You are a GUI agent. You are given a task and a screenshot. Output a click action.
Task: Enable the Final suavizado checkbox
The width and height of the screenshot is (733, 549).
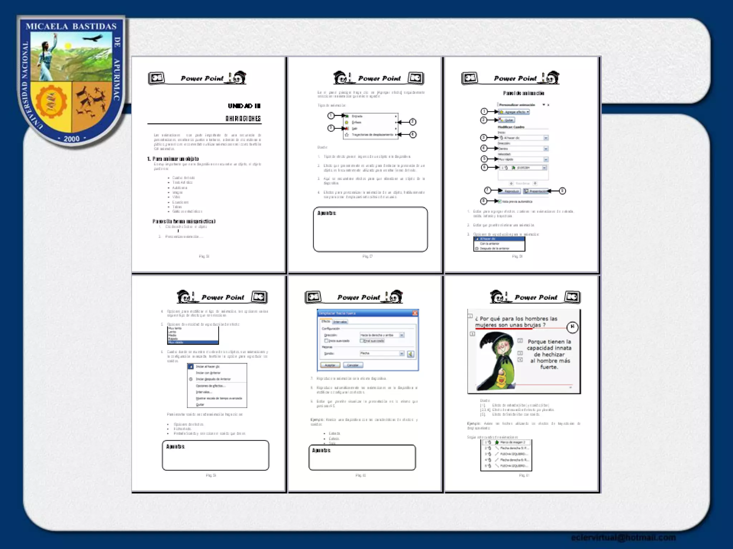[361, 341]
